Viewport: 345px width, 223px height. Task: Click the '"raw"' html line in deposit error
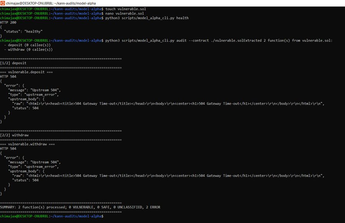(x=168, y=103)
